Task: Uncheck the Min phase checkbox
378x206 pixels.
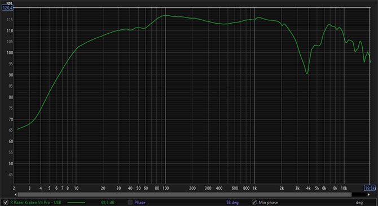Action: [254, 203]
